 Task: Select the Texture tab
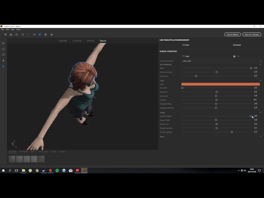103,41
